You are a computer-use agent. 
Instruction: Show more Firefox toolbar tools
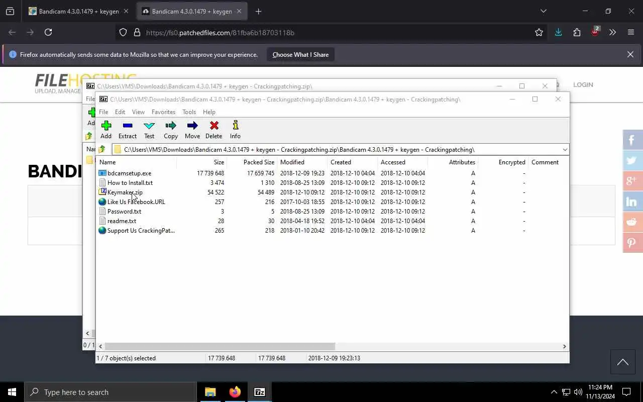pos(612,32)
